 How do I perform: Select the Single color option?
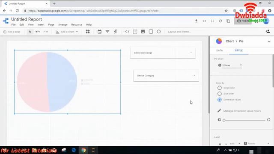220,88
